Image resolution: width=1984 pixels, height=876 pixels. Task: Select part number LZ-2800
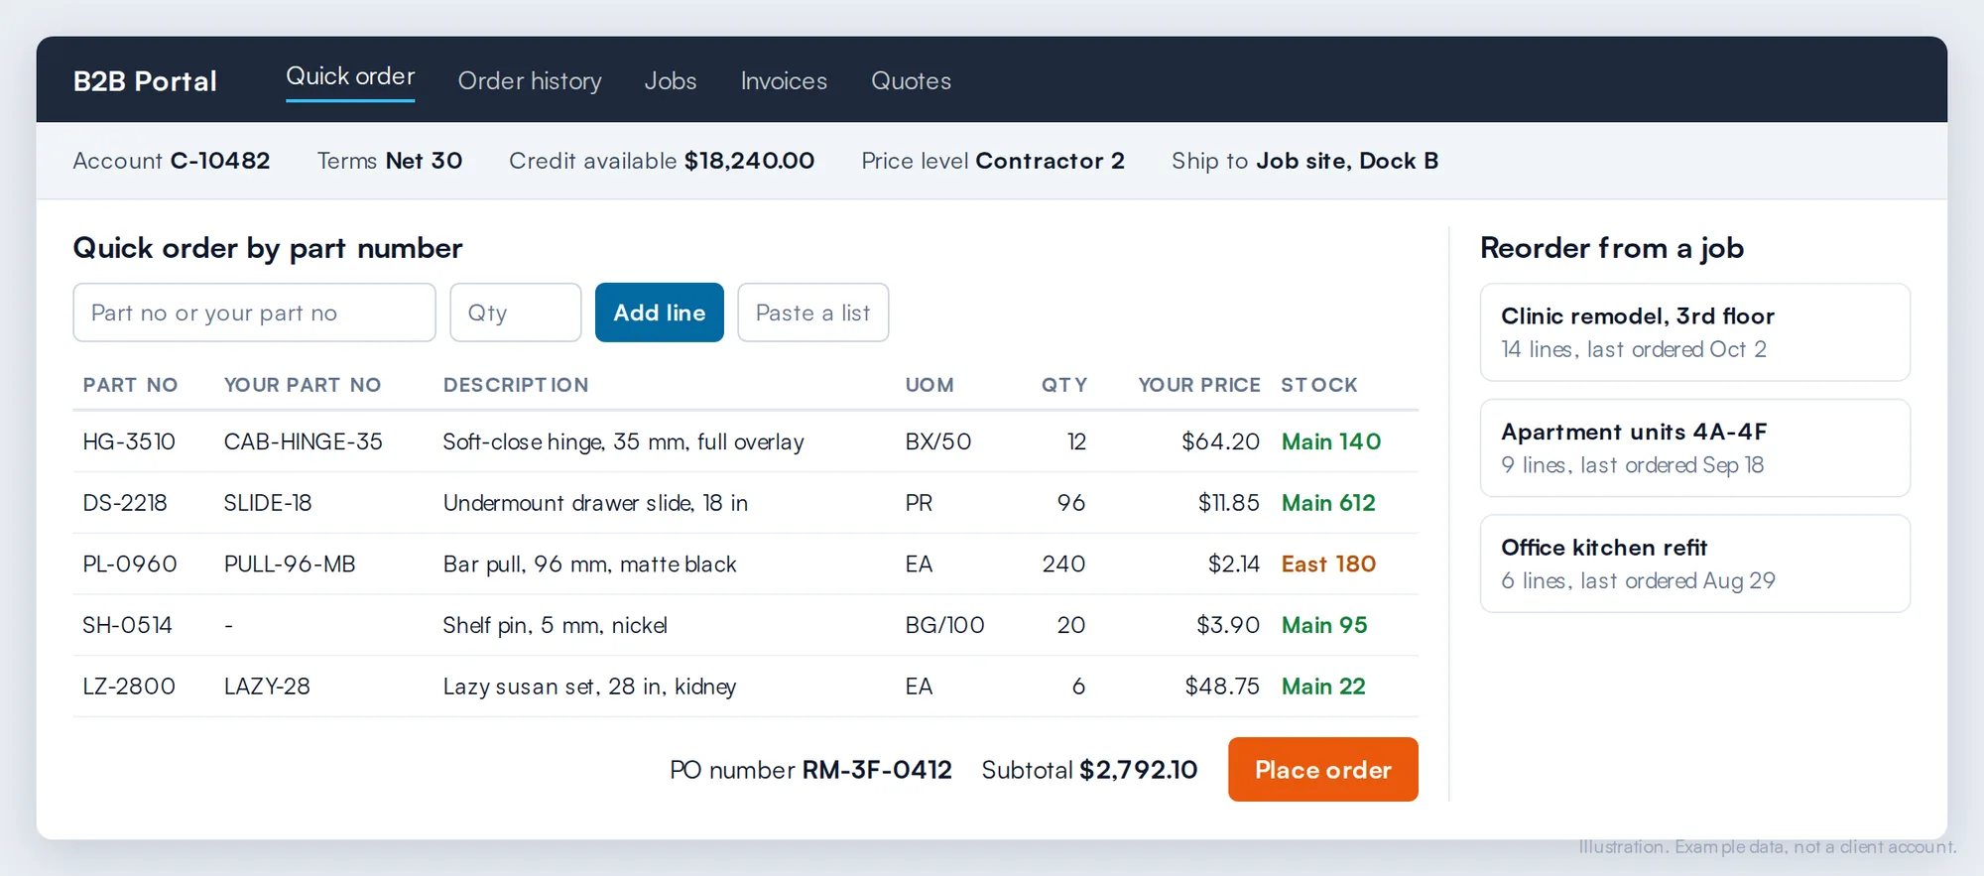click(x=129, y=687)
